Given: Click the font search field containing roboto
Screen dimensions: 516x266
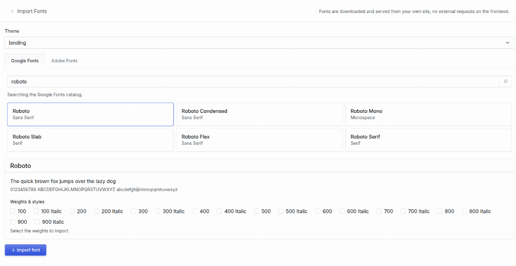Looking at the screenshot, I should pyautogui.click(x=253, y=81).
